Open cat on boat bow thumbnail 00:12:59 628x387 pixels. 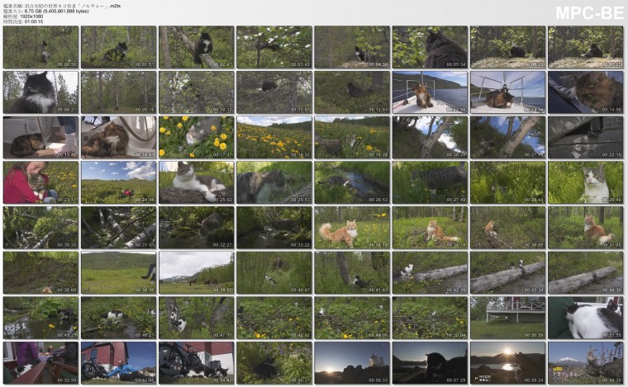(430, 92)
